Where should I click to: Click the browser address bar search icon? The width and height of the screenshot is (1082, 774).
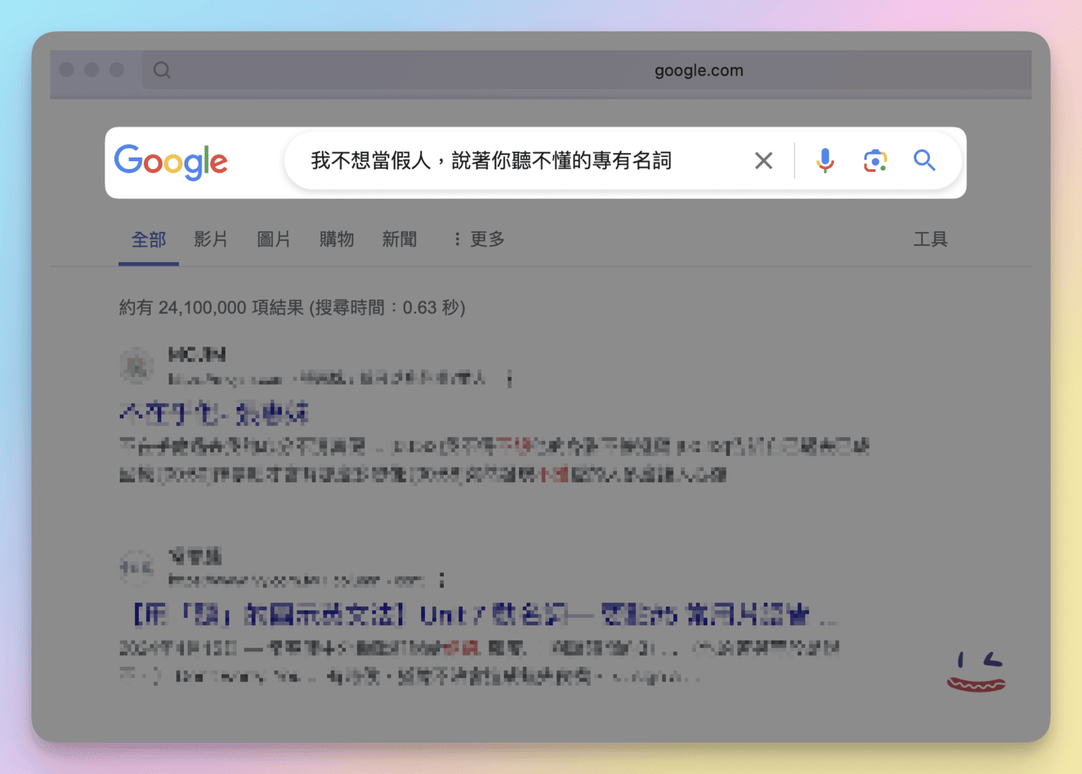162,70
